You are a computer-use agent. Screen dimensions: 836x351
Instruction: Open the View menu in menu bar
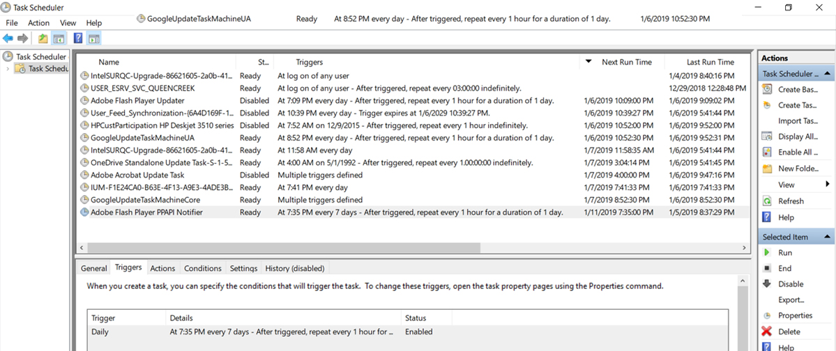pos(68,23)
